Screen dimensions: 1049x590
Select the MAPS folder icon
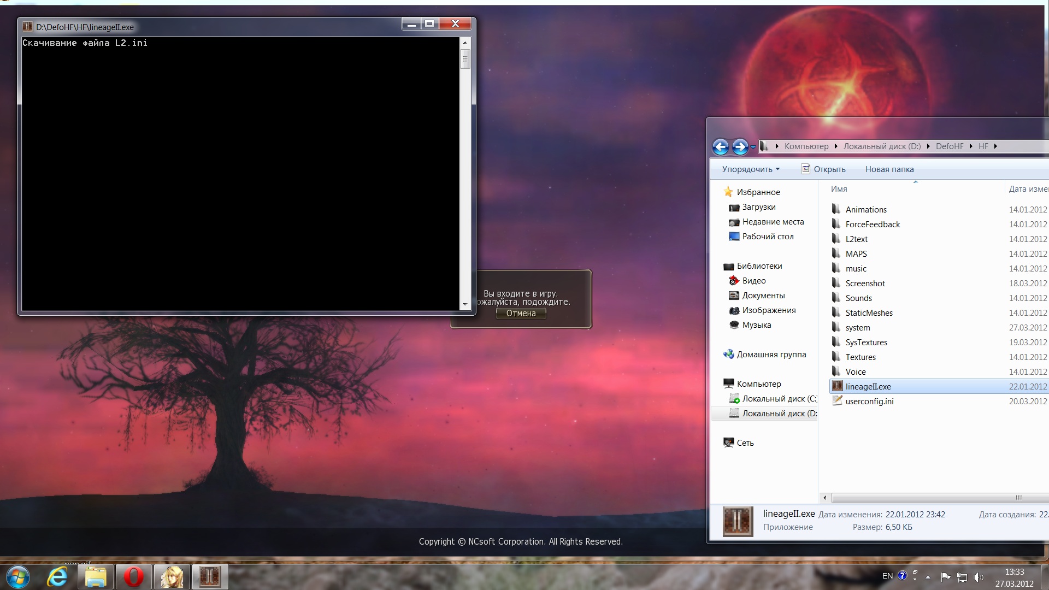836,253
